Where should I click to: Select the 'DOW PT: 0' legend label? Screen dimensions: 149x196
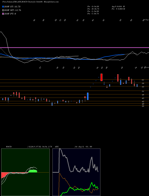tap(10, 14)
